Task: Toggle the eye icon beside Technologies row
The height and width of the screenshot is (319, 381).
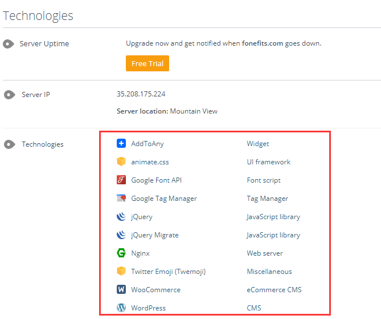Action: click(9, 144)
